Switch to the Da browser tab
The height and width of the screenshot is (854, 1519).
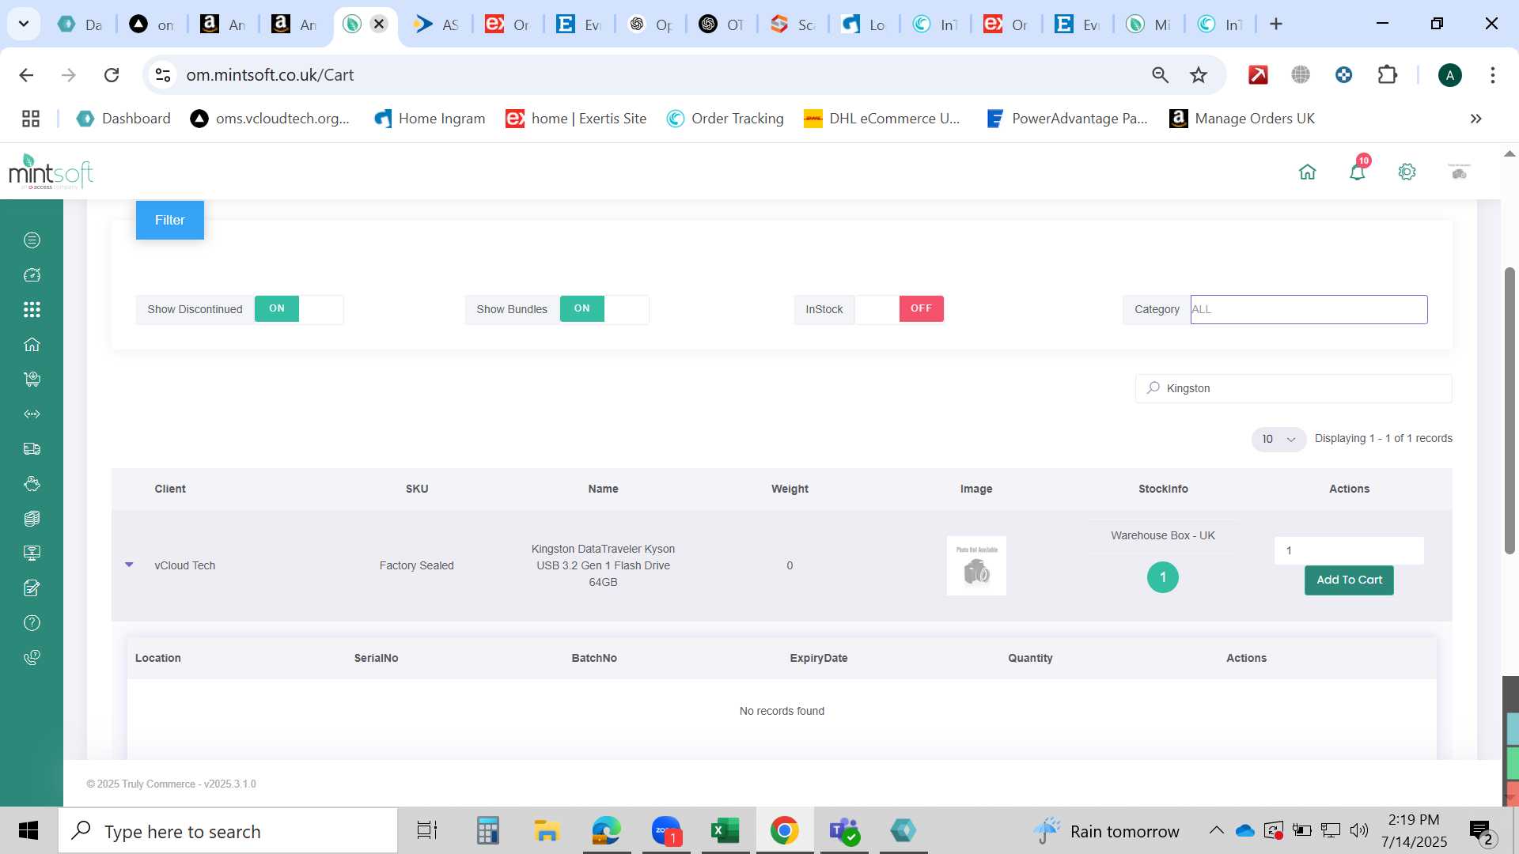[x=81, y=25]
